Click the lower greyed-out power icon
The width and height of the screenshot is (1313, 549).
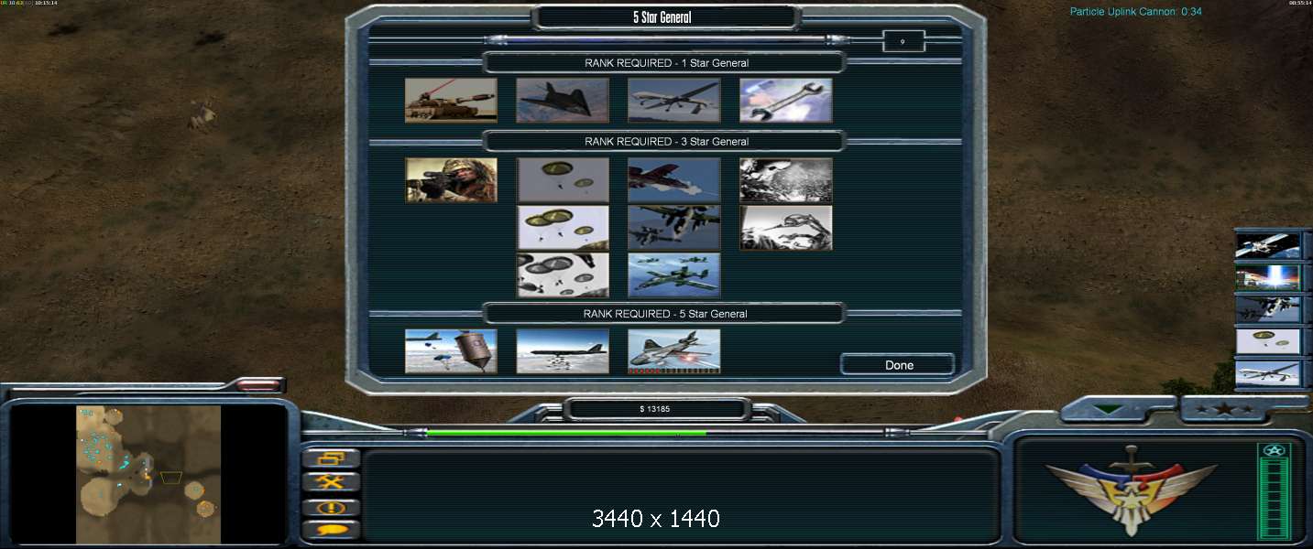point(786,228)
